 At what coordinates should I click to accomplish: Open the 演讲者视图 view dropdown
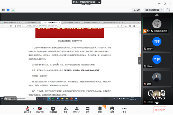tap(154, 10)
